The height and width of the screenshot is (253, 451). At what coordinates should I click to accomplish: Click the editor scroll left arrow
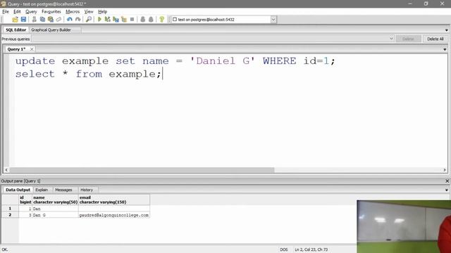pyautogui.click(x=6, y=170)
